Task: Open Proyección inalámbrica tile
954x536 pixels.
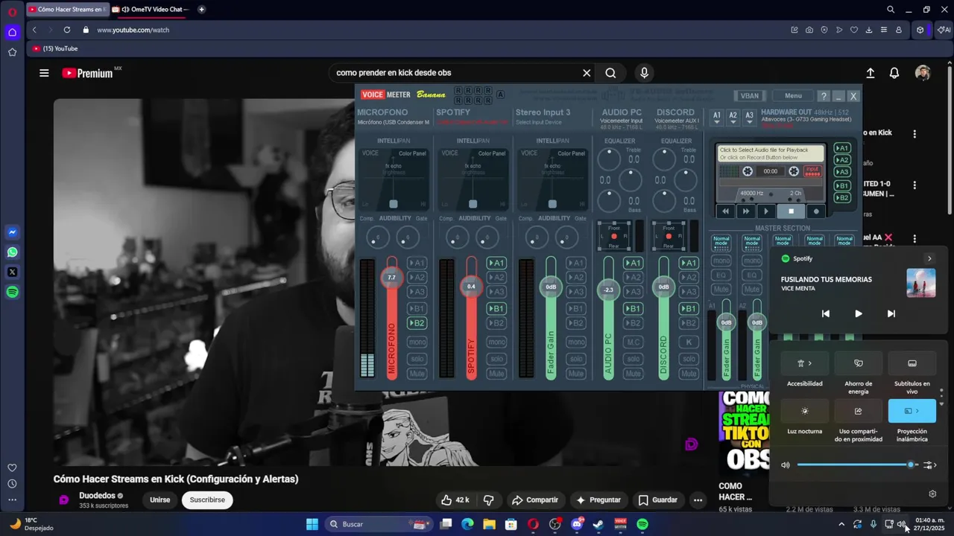Action: click(x=912, y=411)
